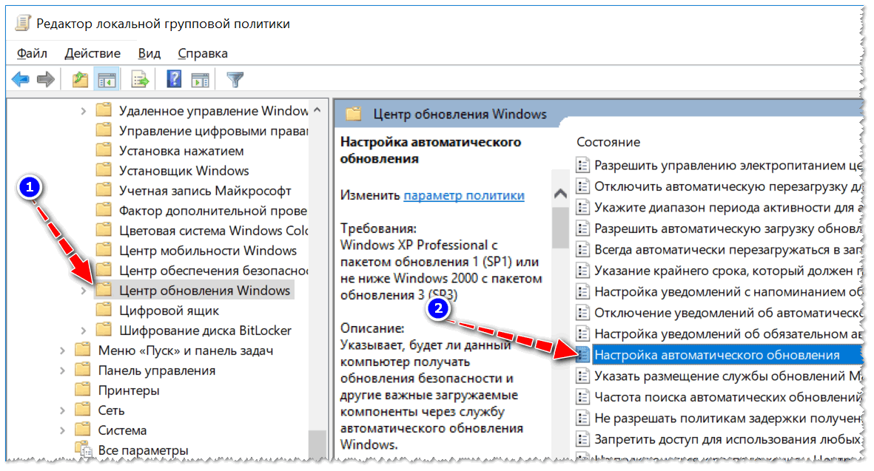Select Настройка уведомлений об обязательном policy
Screen dimensions: 874x471
727,334
